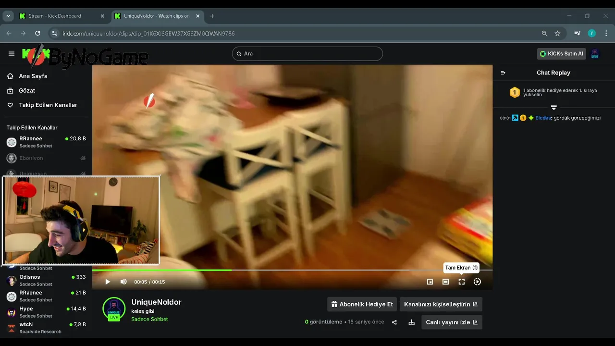Click Canlı yayını izle button
This screenshot has width=615, height=346.
[x=452, y=322]
